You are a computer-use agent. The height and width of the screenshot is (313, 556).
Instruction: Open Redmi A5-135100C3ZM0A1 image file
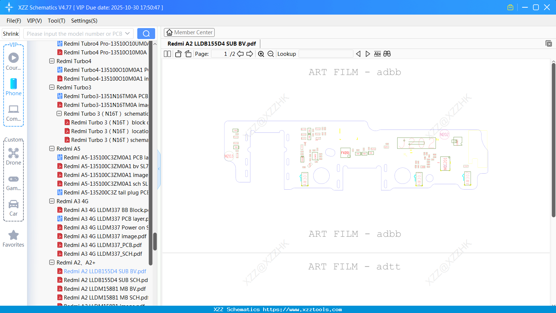(103, 175)
